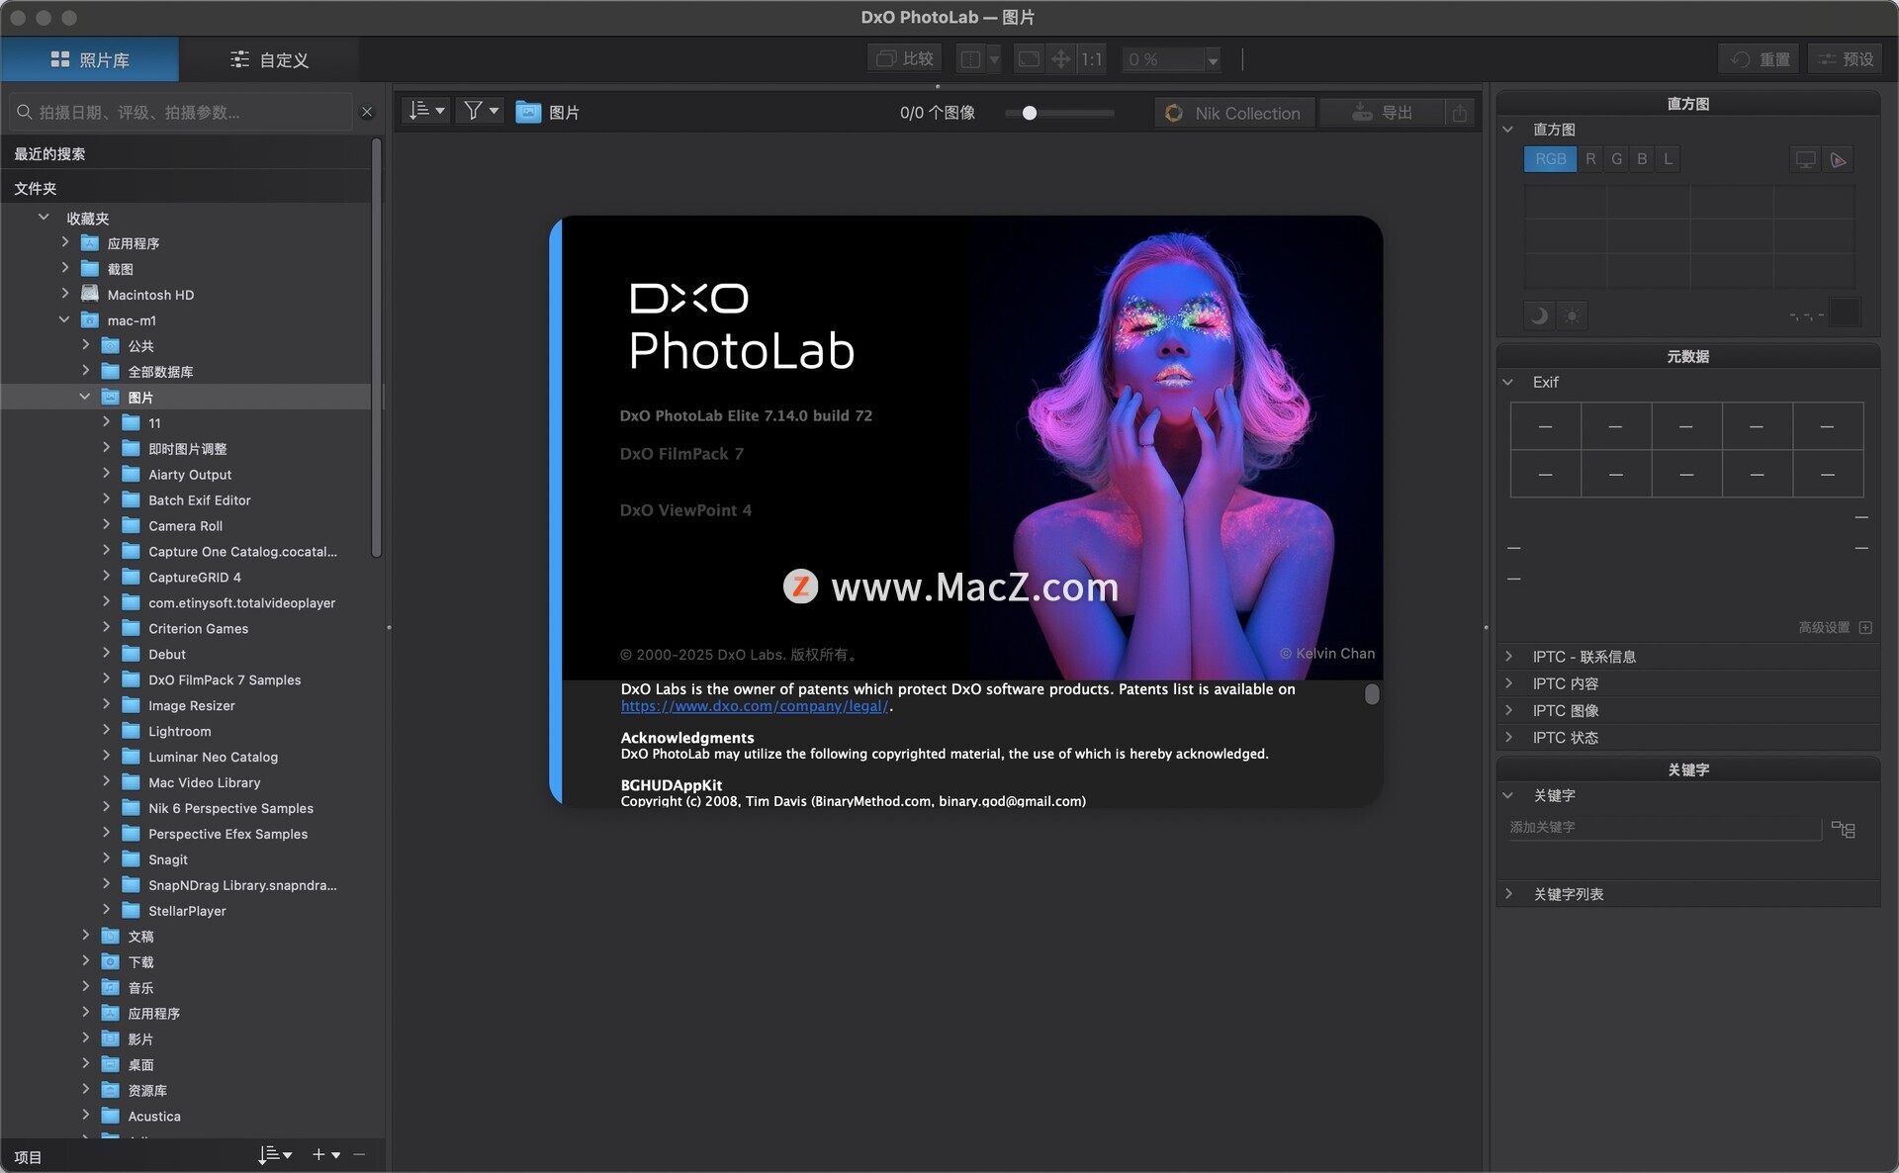Select RGB histogram channel
Image resolution: width=1899 pixels, height=1173 pixels.
1550,159
